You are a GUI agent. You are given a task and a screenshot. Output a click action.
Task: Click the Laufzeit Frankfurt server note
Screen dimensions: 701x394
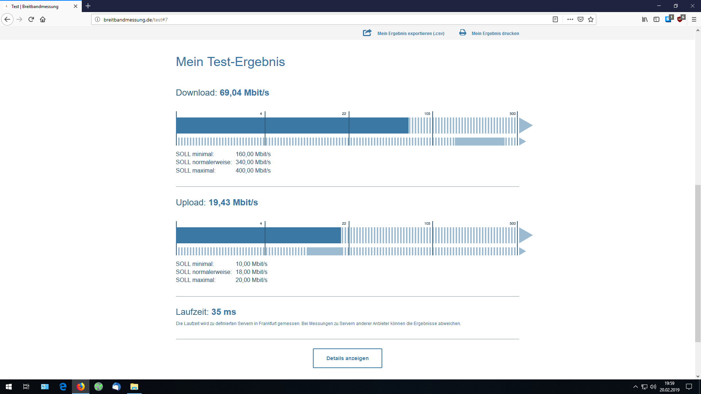318,324
